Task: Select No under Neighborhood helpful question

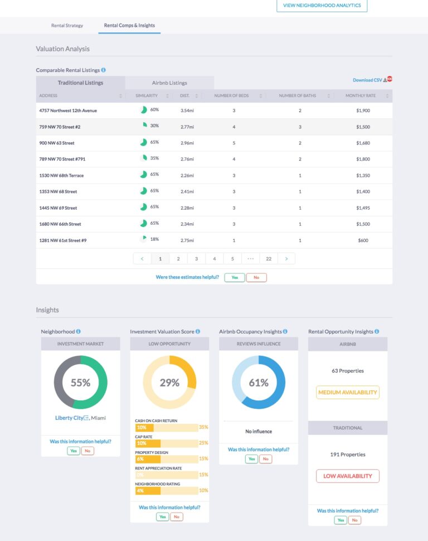Action: point(87,451)
